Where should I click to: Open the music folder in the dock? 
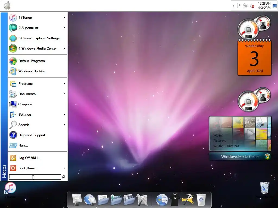tap(116, 200)
